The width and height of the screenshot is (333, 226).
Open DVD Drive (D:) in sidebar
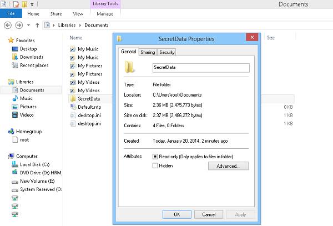(x=38, y=173)
